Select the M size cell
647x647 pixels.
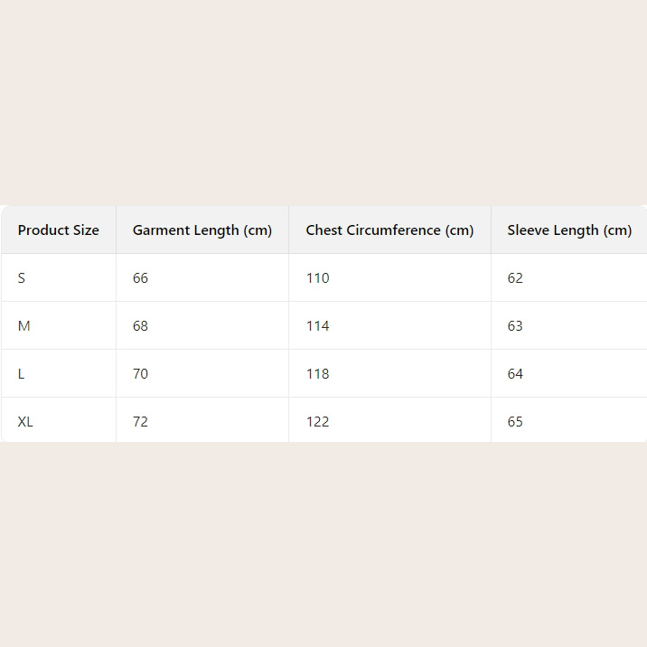click(x=24, y=326)
